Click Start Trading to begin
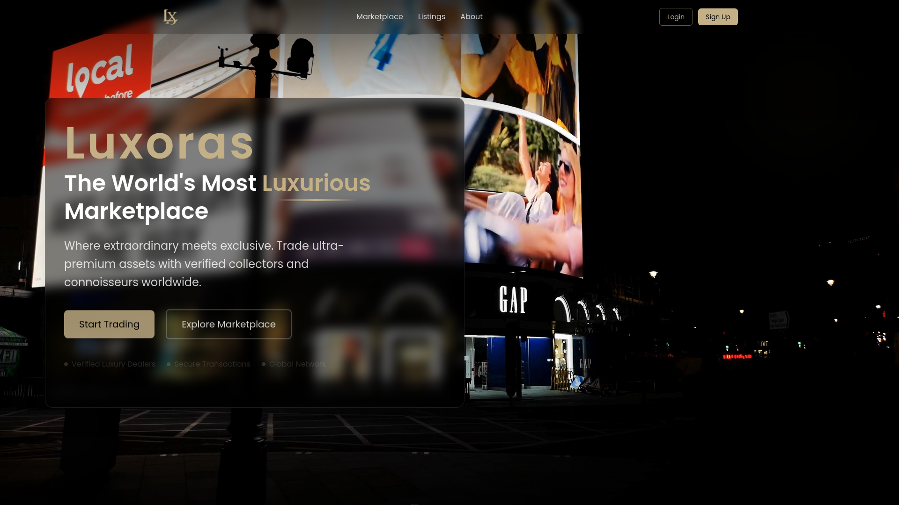Viewport: 899px width, 505px height. click(109, 324)
